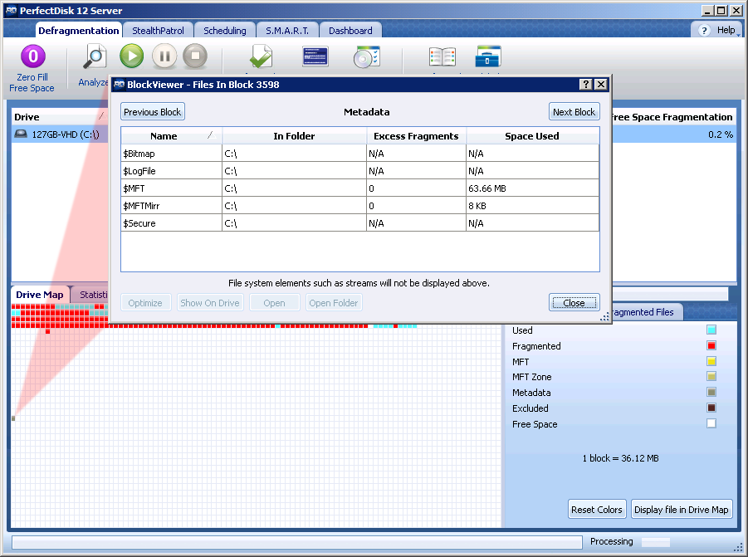Stop the operation with the stop button
This screenshot has width=748, height=557.
point(195,56)
